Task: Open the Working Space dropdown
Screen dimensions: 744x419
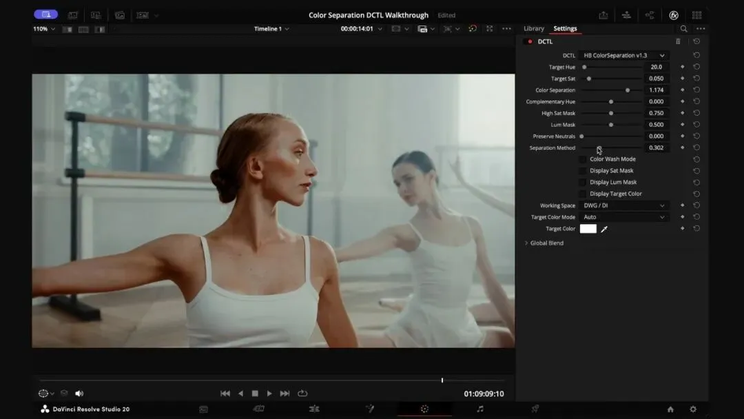Action: [x=624, y=205]
